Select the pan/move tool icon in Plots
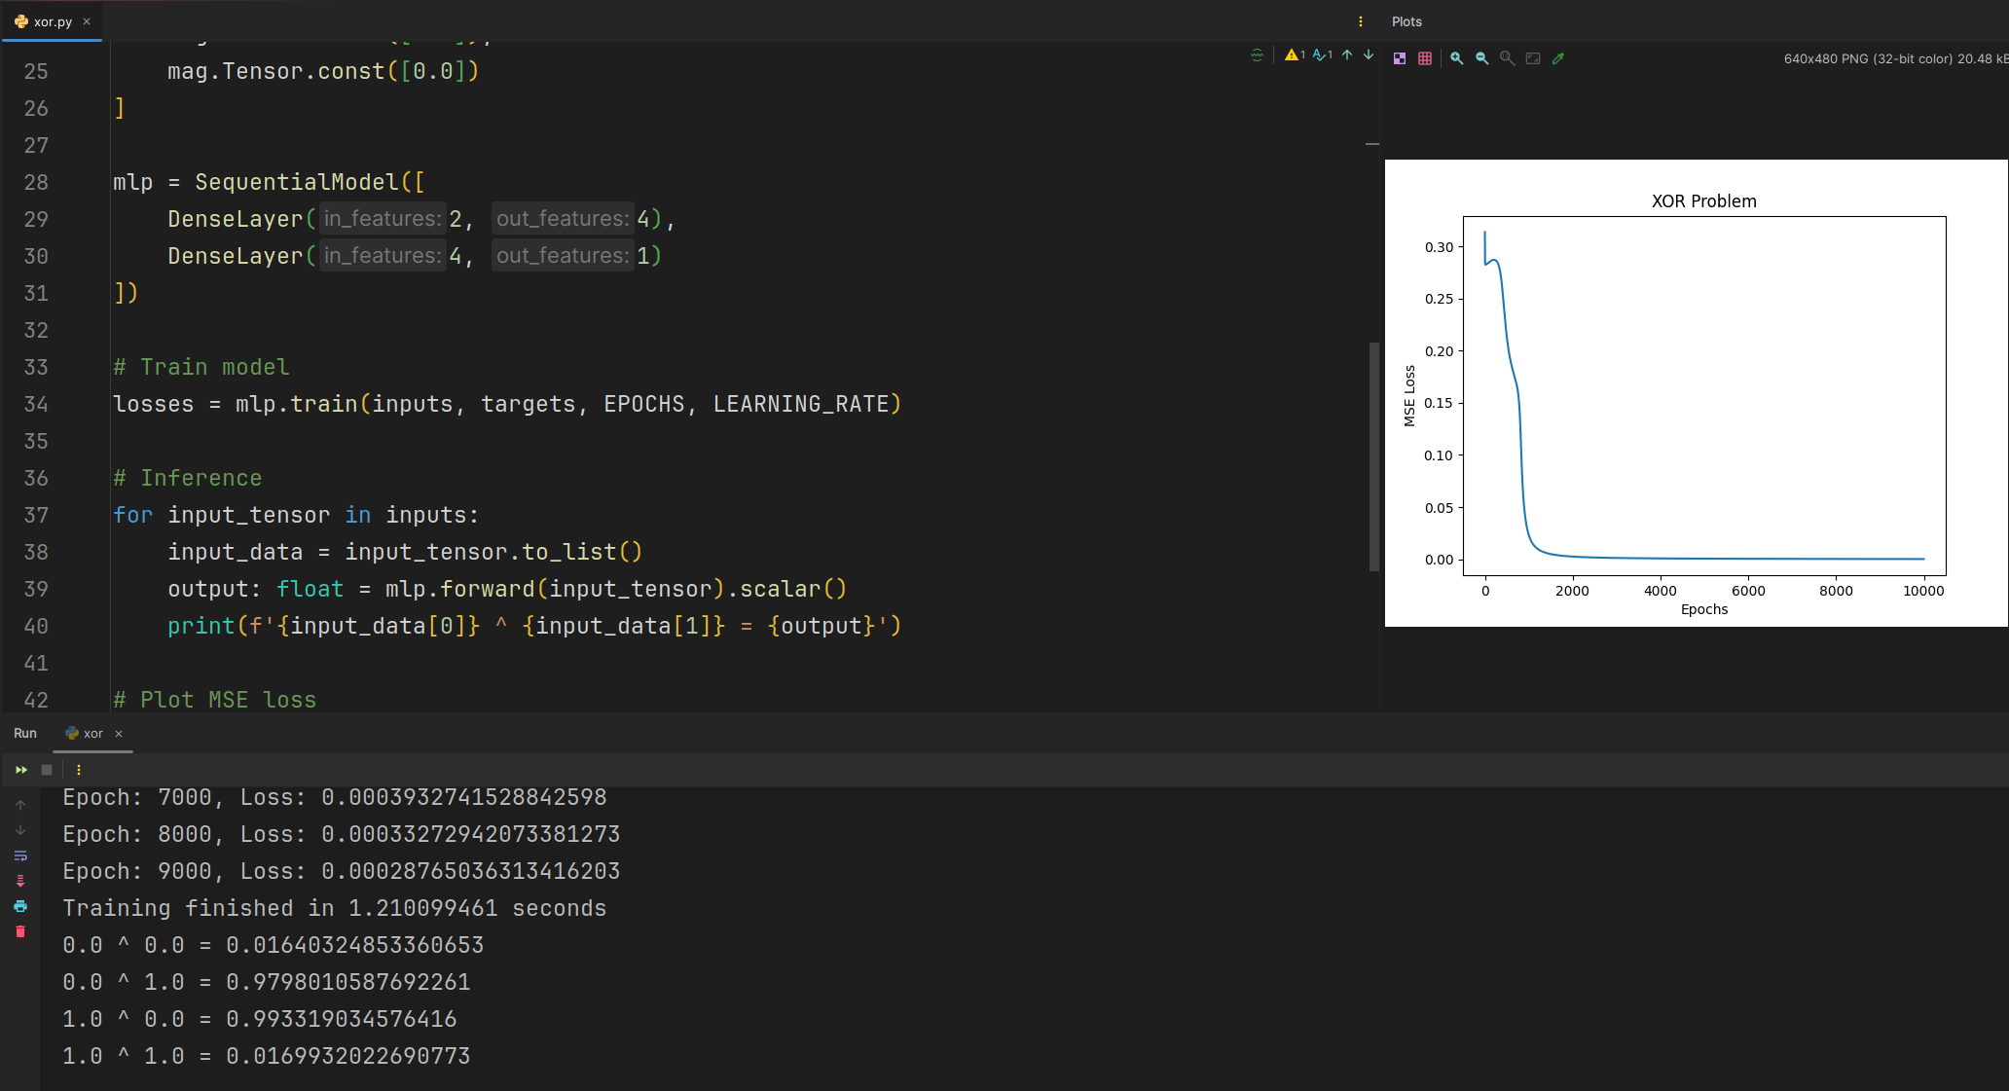Image resolution: width=2009 pixels, height=1091 pixels. [1532, 57]
